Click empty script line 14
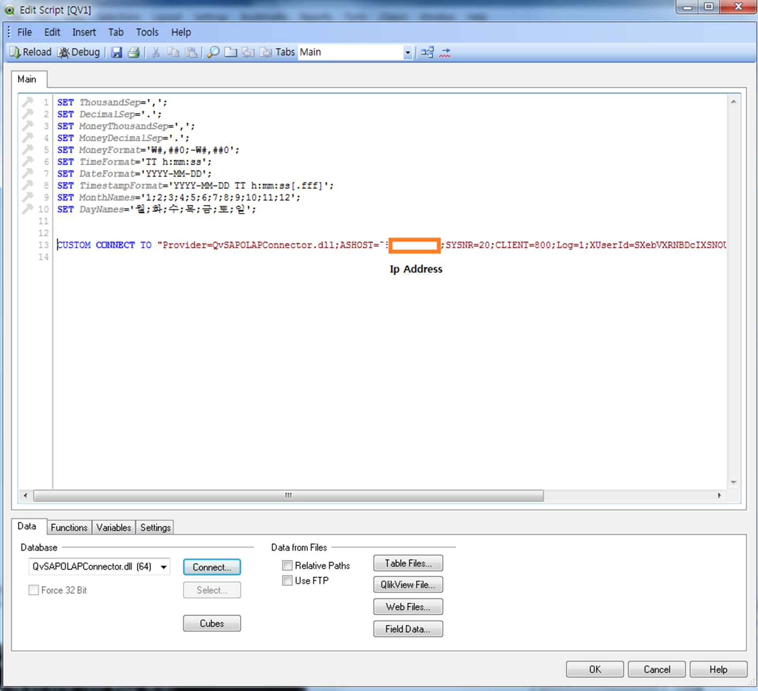The height and width of the screenshot is (691, 758). click(389, 257)
